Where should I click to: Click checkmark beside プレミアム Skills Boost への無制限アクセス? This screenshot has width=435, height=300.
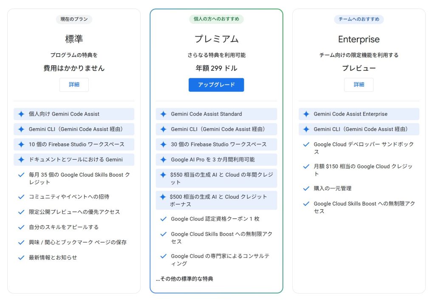pyautogui.click(x=164, y=234)
